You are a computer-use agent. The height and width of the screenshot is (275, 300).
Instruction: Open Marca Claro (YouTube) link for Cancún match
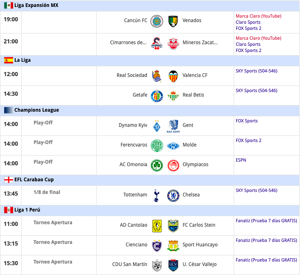click(x=258, y=16)
